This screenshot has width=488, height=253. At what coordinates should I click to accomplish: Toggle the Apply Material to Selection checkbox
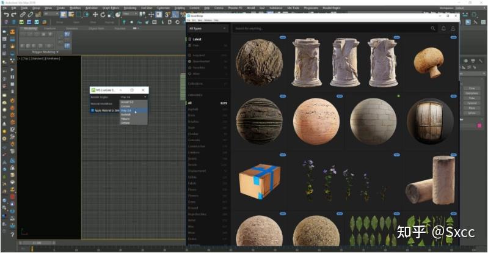(93, 110)
